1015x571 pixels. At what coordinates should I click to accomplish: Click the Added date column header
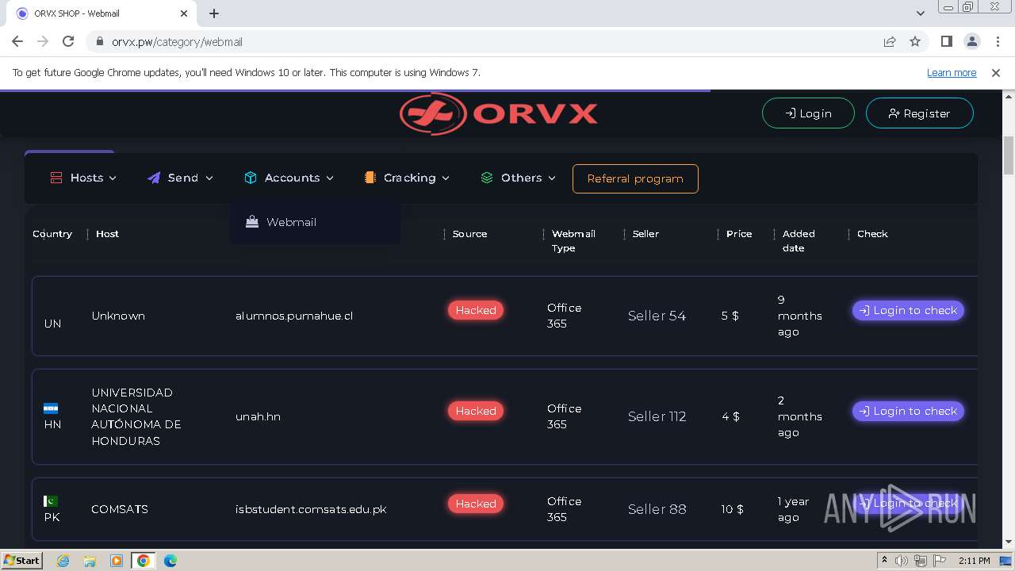point(799,241)
